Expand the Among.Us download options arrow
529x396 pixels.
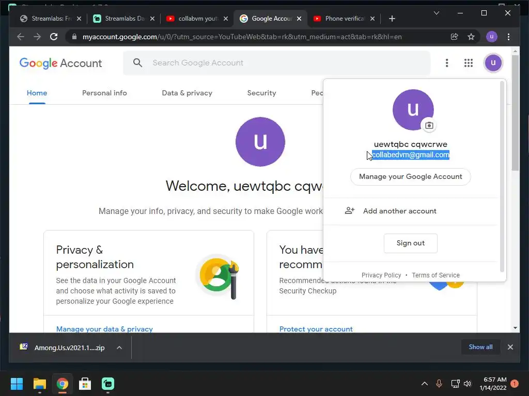tap(119, 348)
